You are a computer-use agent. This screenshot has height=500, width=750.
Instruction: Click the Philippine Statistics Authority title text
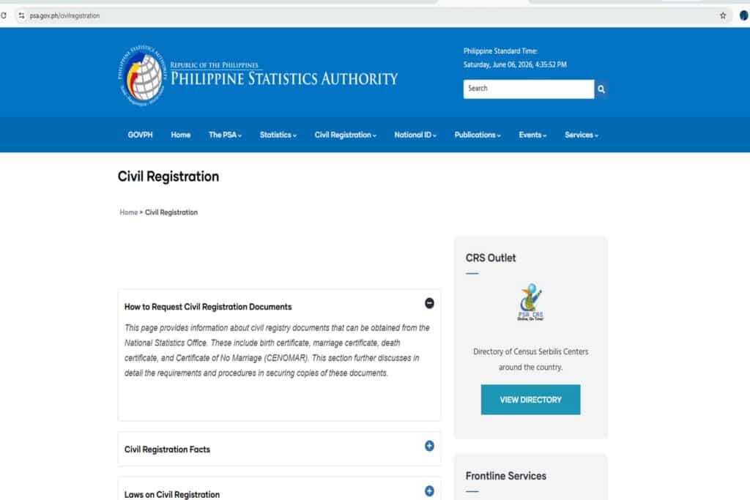coord(284,78)
